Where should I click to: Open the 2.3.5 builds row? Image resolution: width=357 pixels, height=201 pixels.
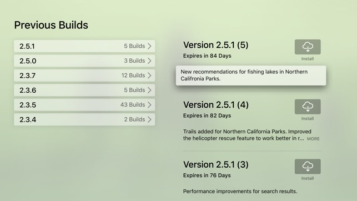click(x=84, y=105)
